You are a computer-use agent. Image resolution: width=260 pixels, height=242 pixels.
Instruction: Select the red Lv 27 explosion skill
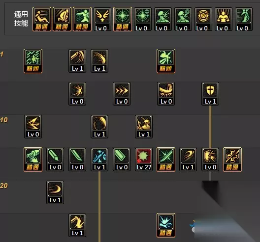point(144,160)
